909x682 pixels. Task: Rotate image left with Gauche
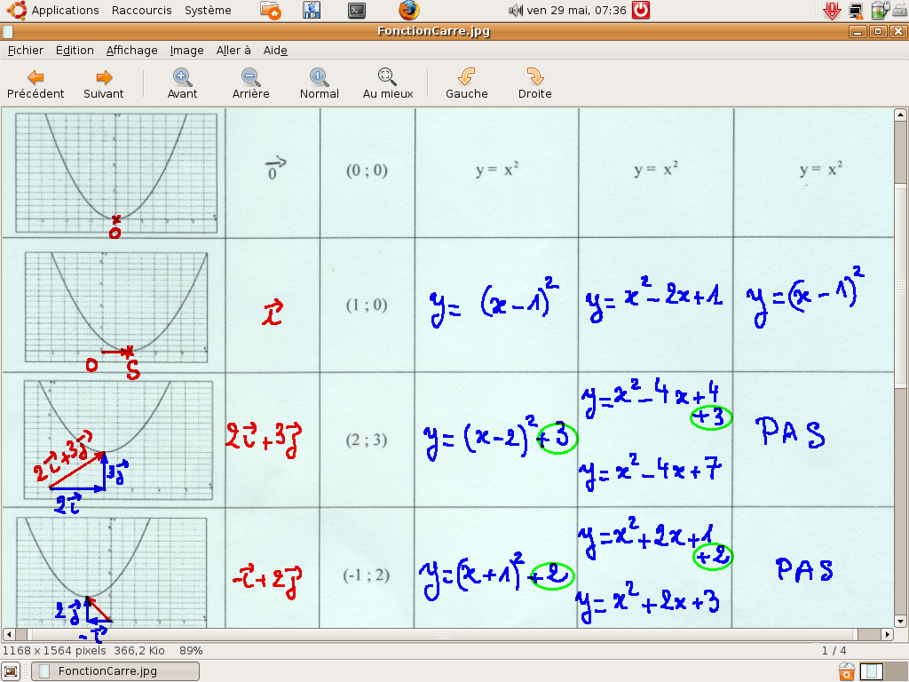click(x=466, y=84)
